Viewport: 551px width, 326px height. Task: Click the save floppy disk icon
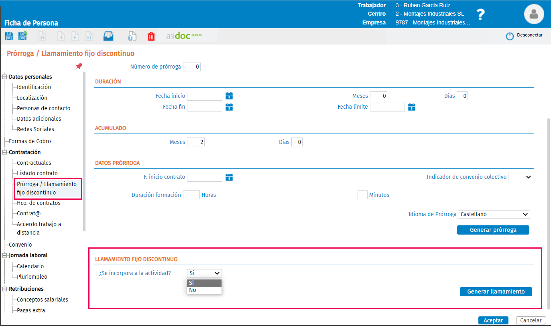tap(8, 36)
